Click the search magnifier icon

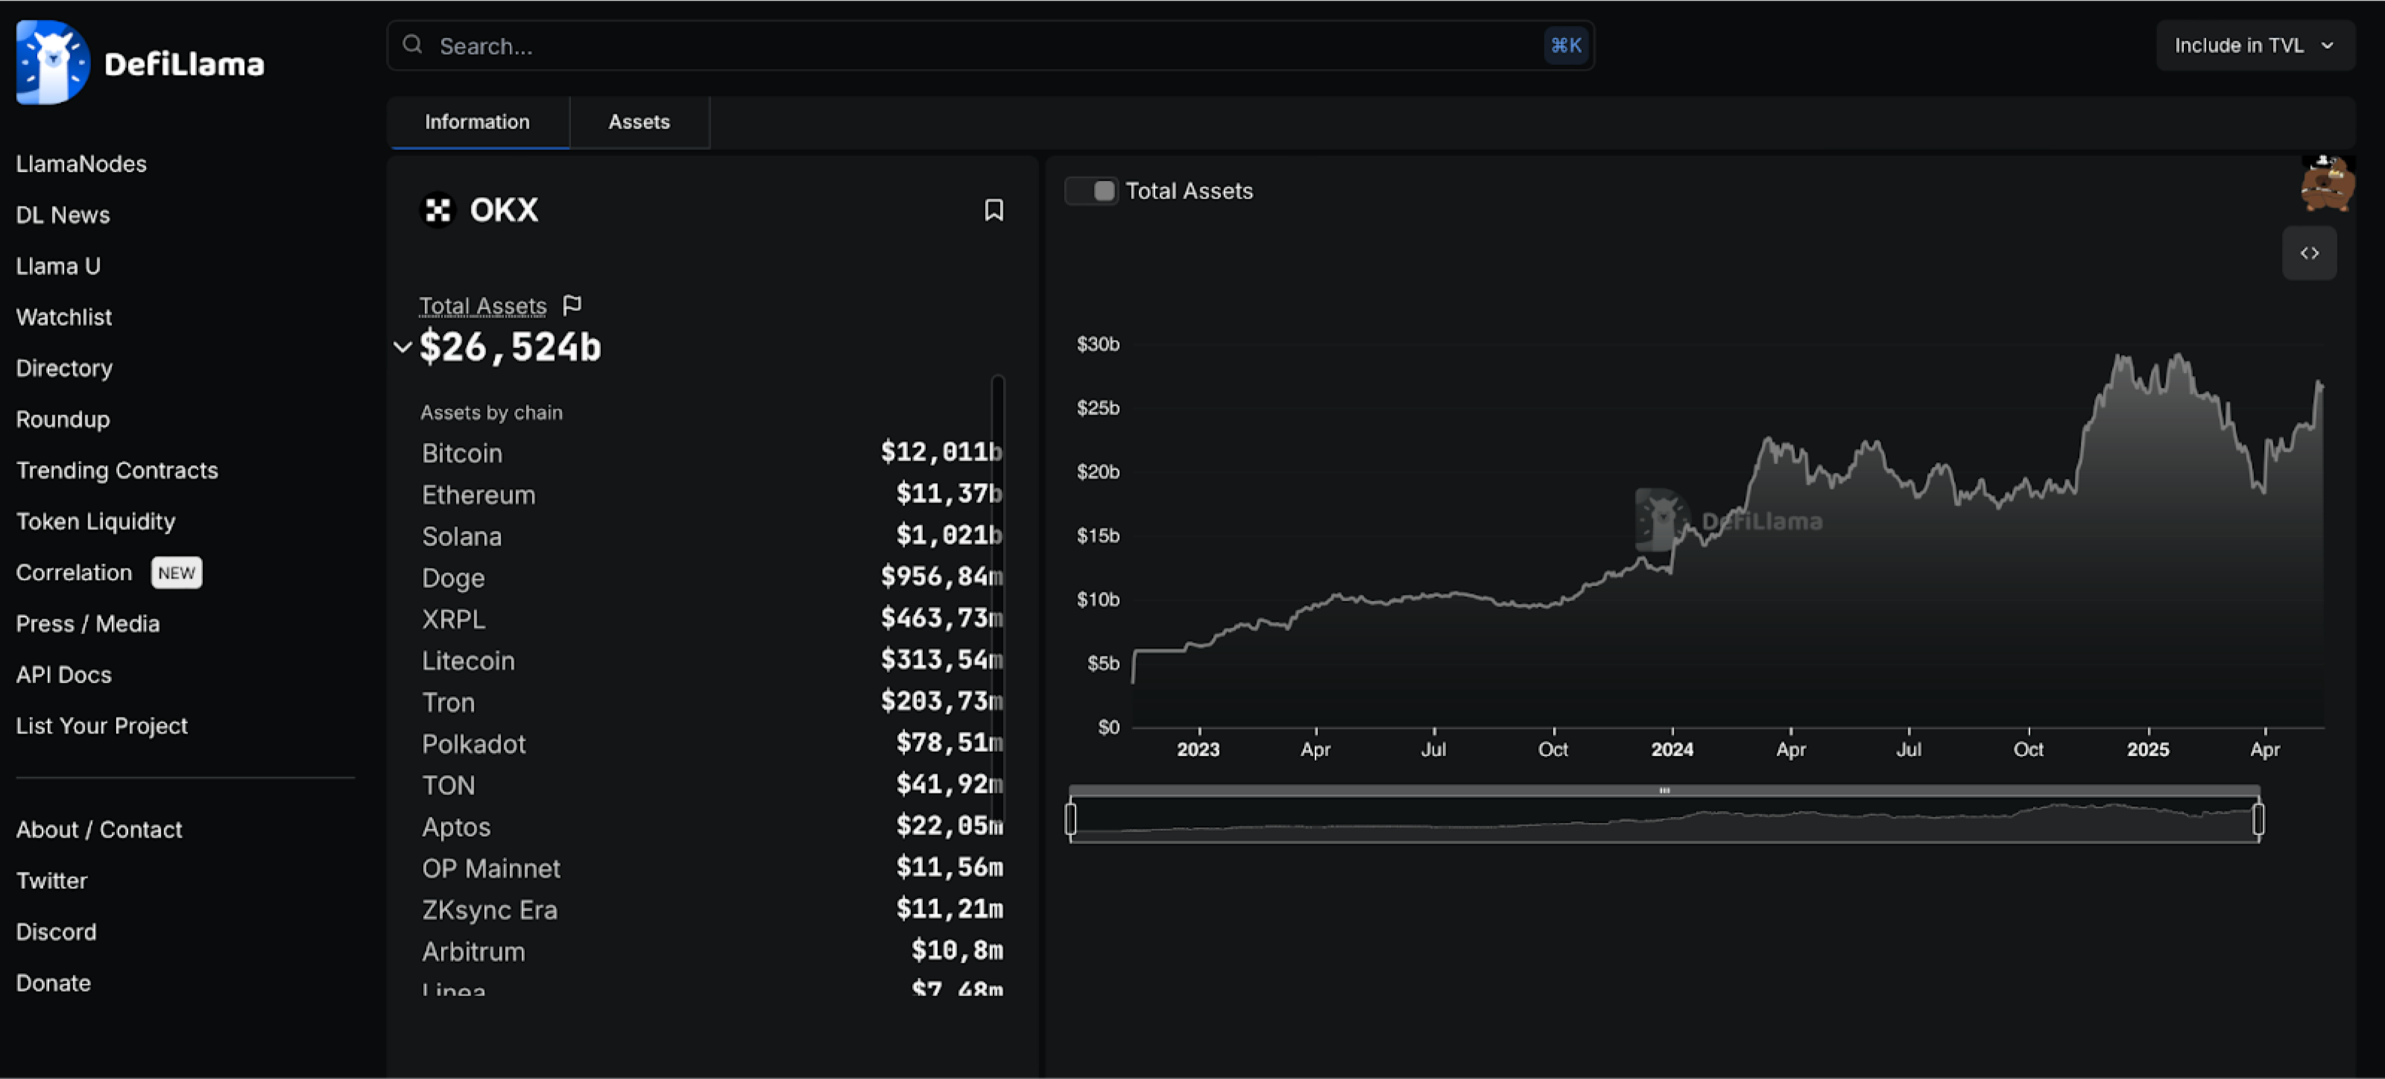point(413,44)
